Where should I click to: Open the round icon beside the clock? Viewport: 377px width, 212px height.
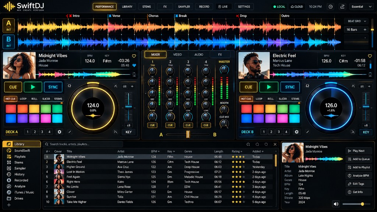pyautogui.click(x=331, y=7)
